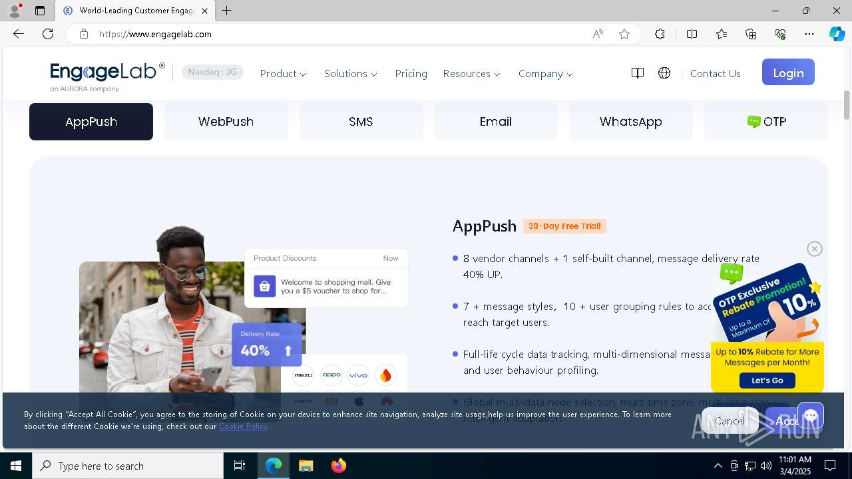Close the OTP rebate promotion popup
The height and width of the screenshot is (479, 852).
click(815, 249)
